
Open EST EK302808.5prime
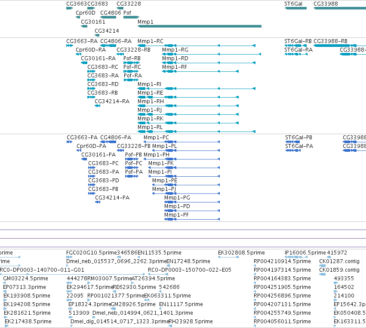point(241,253)
